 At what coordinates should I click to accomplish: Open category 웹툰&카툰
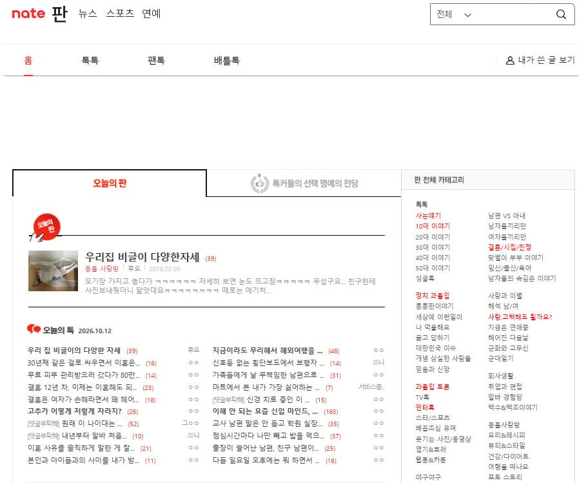pos(431,460)
